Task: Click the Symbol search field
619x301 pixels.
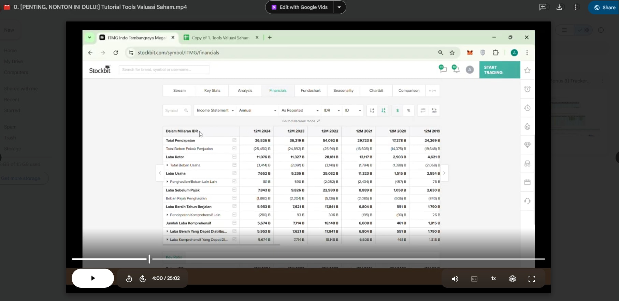Action: 176,110
